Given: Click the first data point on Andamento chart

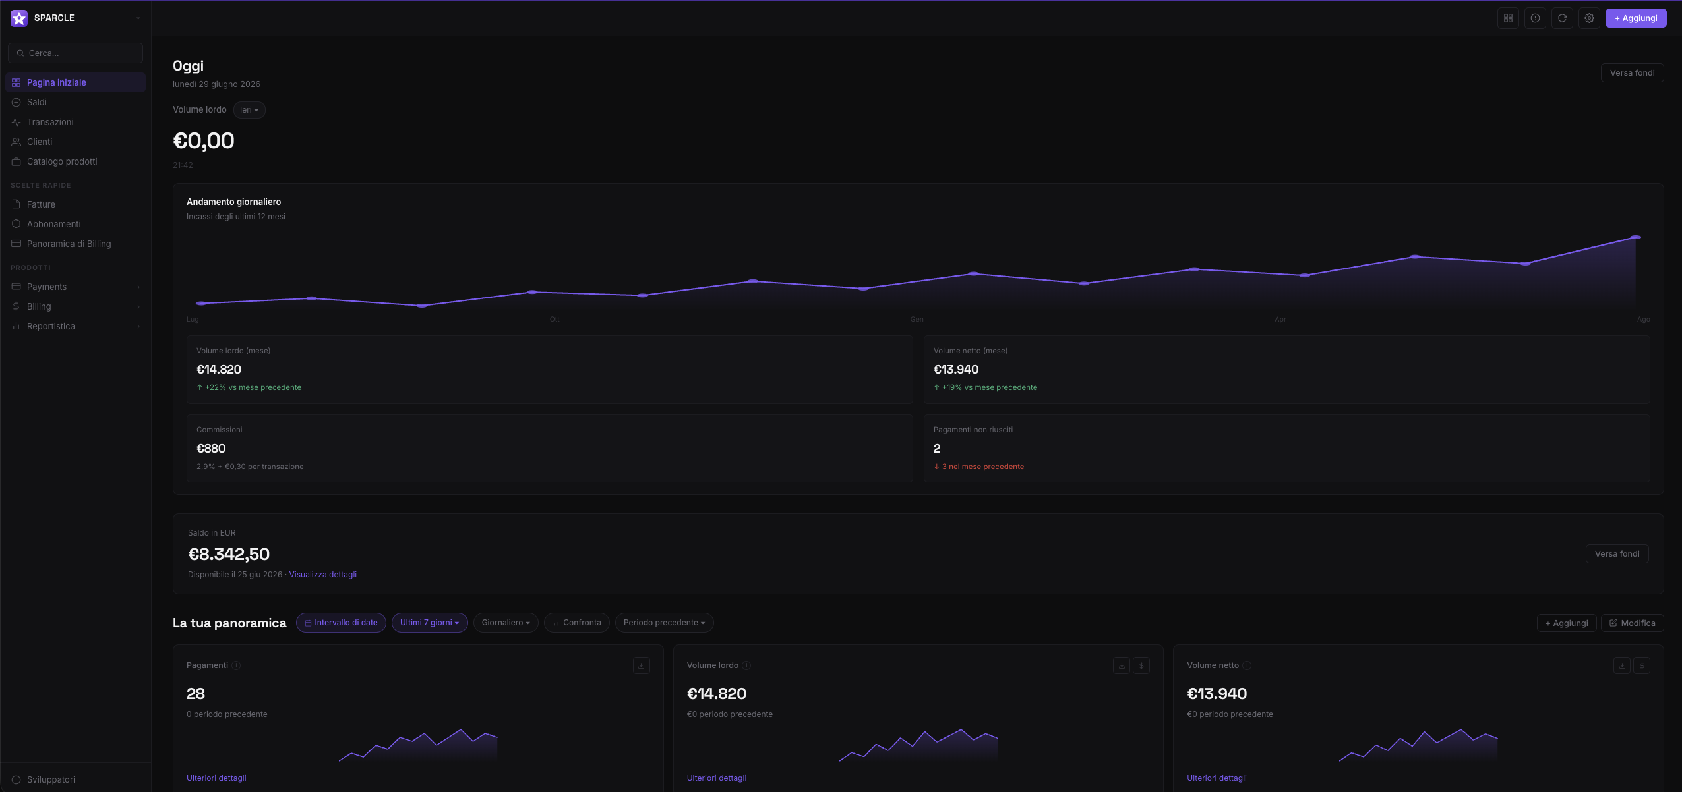Looking at the screenshot, I should click(x=201, y=303).
